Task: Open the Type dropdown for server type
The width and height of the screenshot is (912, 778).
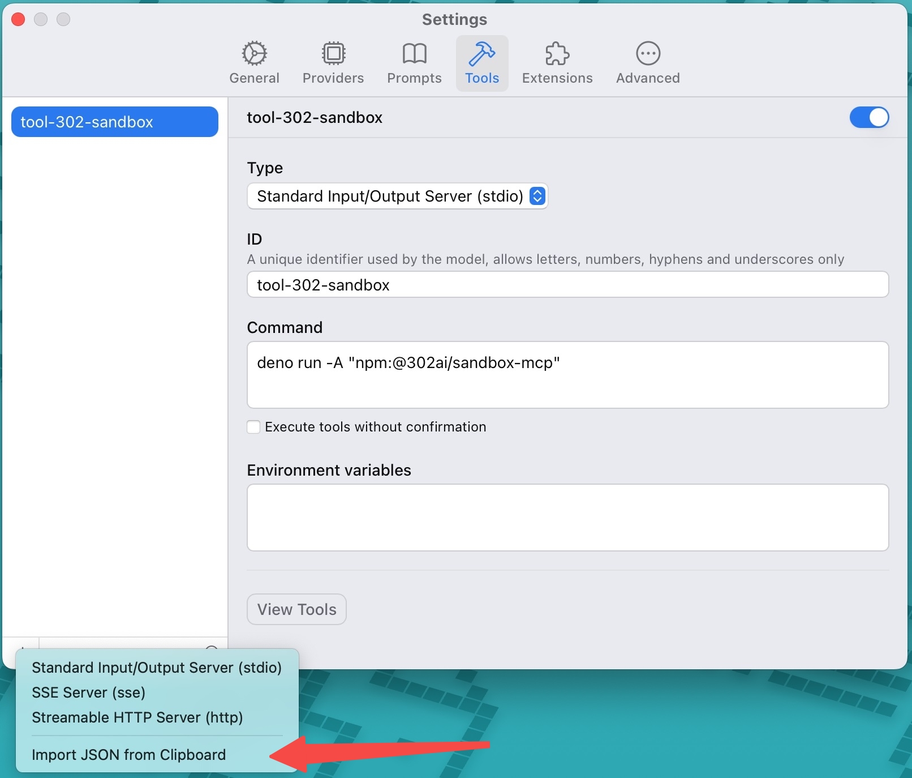Action: [398, 196]
